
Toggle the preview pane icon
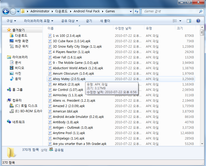189,21
